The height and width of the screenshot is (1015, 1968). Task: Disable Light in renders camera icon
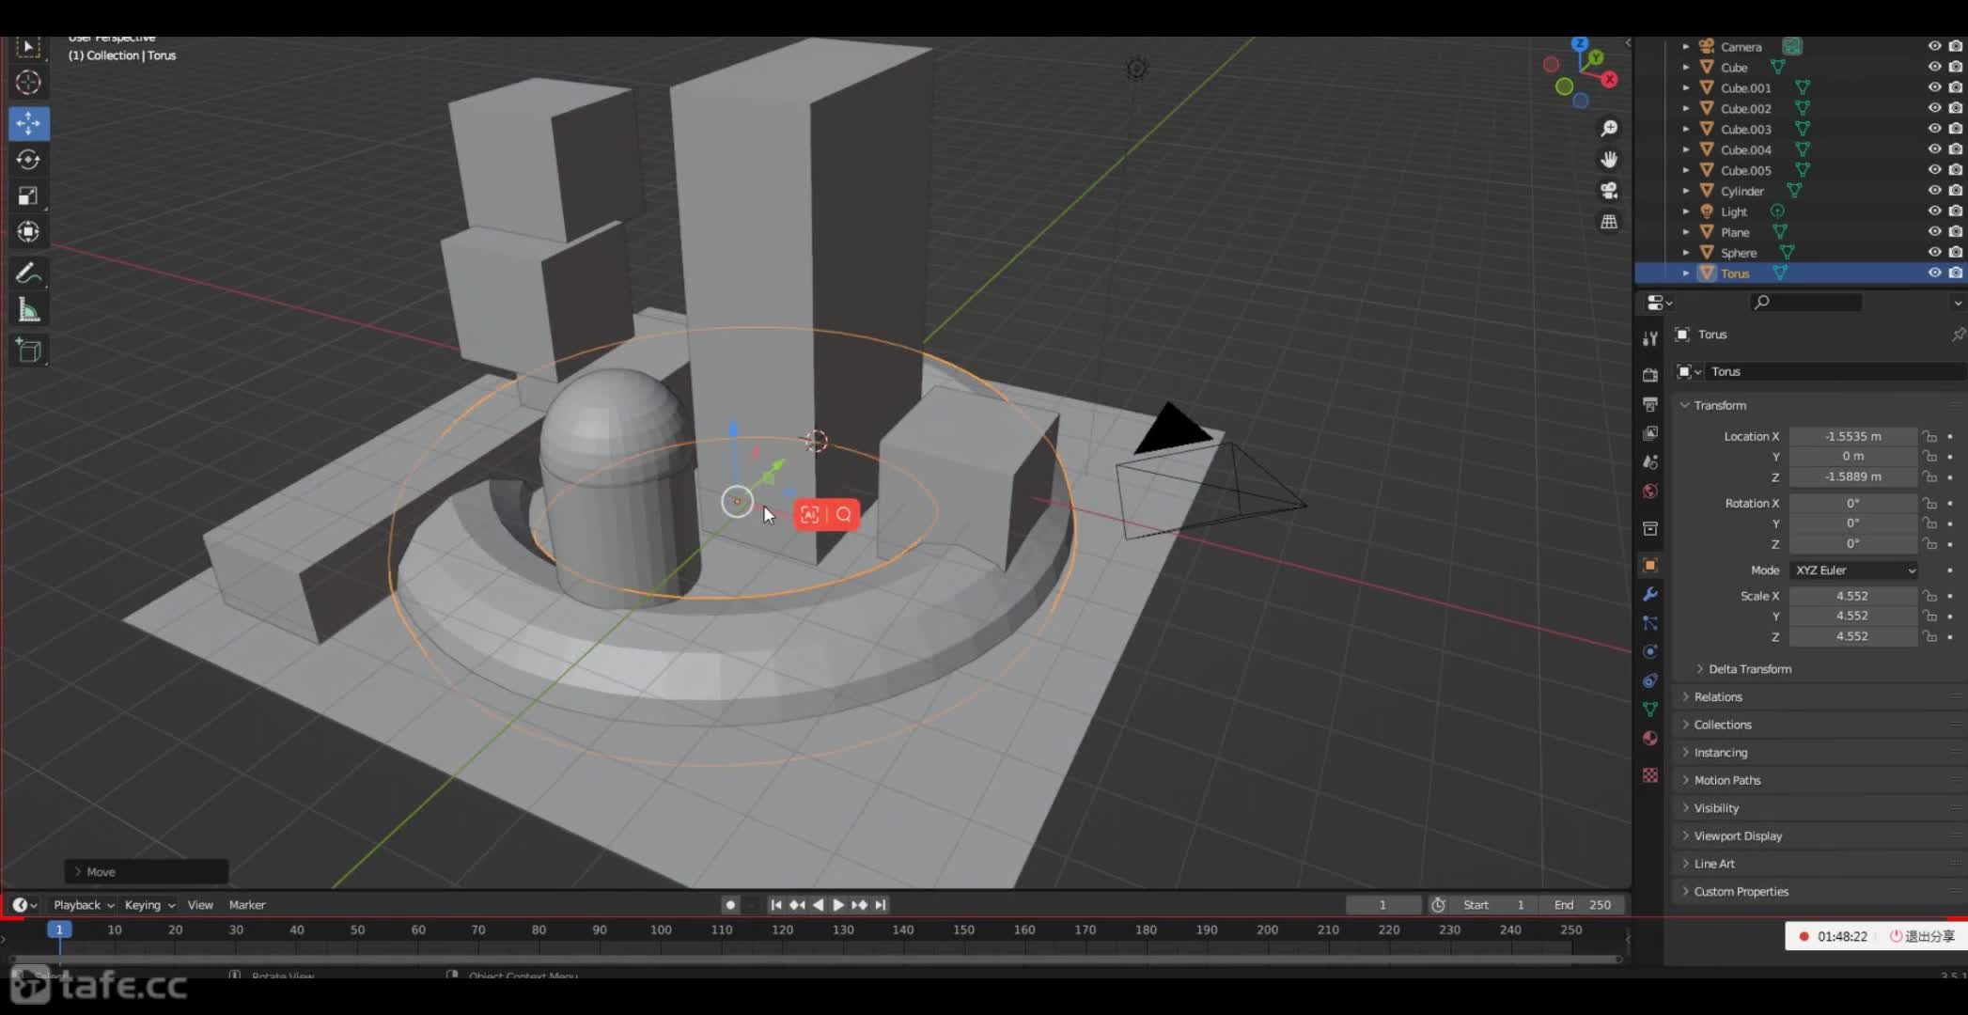(x=1956, y=211)
